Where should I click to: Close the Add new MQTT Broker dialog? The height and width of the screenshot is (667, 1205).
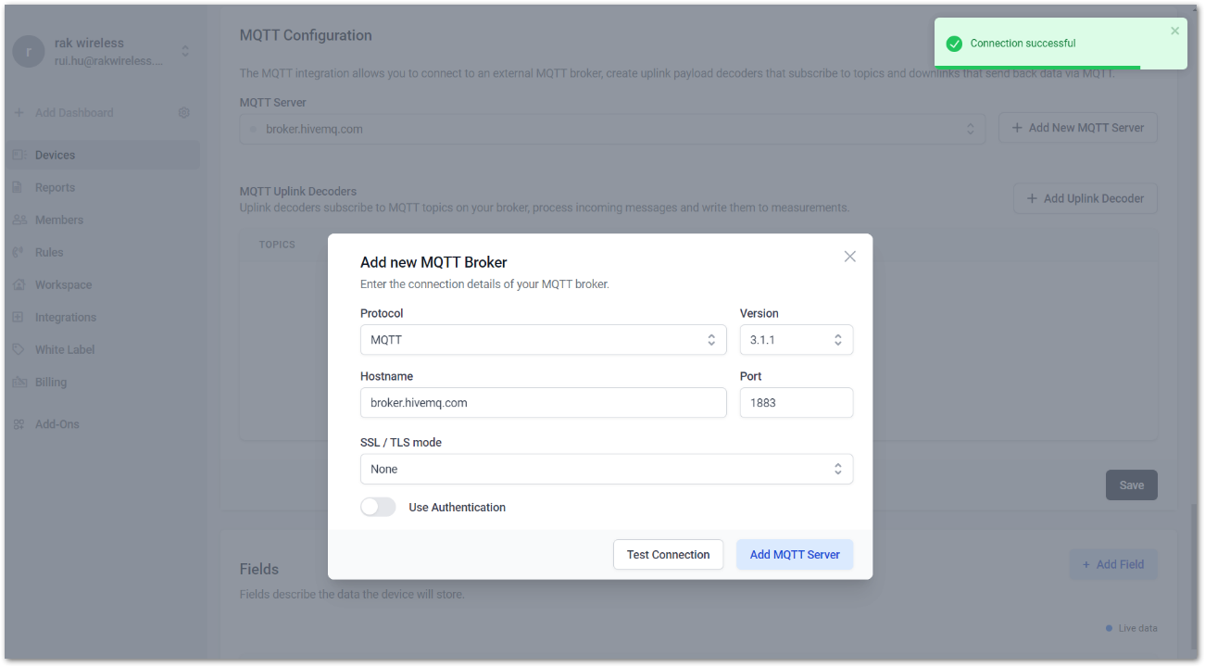[850, 257]
